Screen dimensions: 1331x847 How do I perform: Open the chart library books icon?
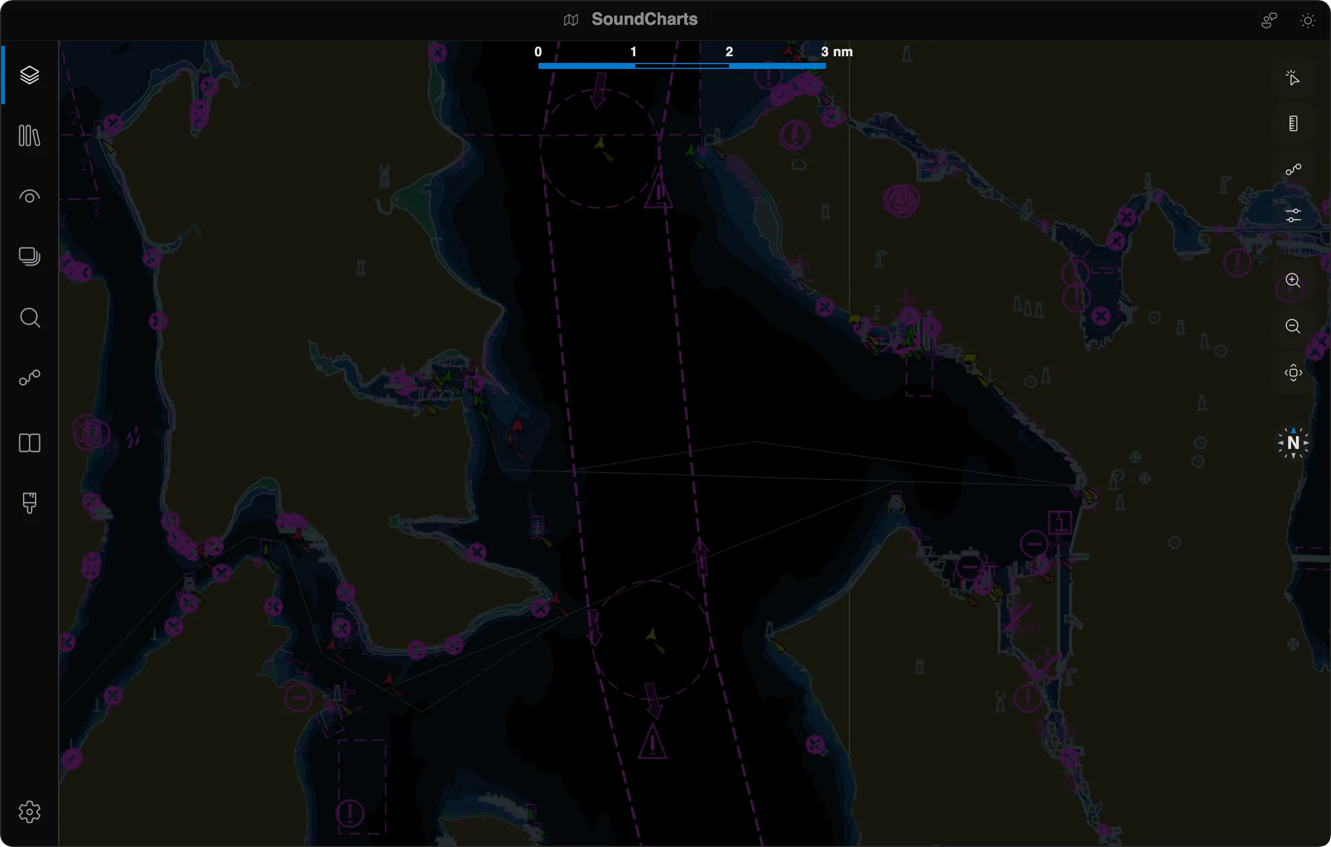click(29, 136)
